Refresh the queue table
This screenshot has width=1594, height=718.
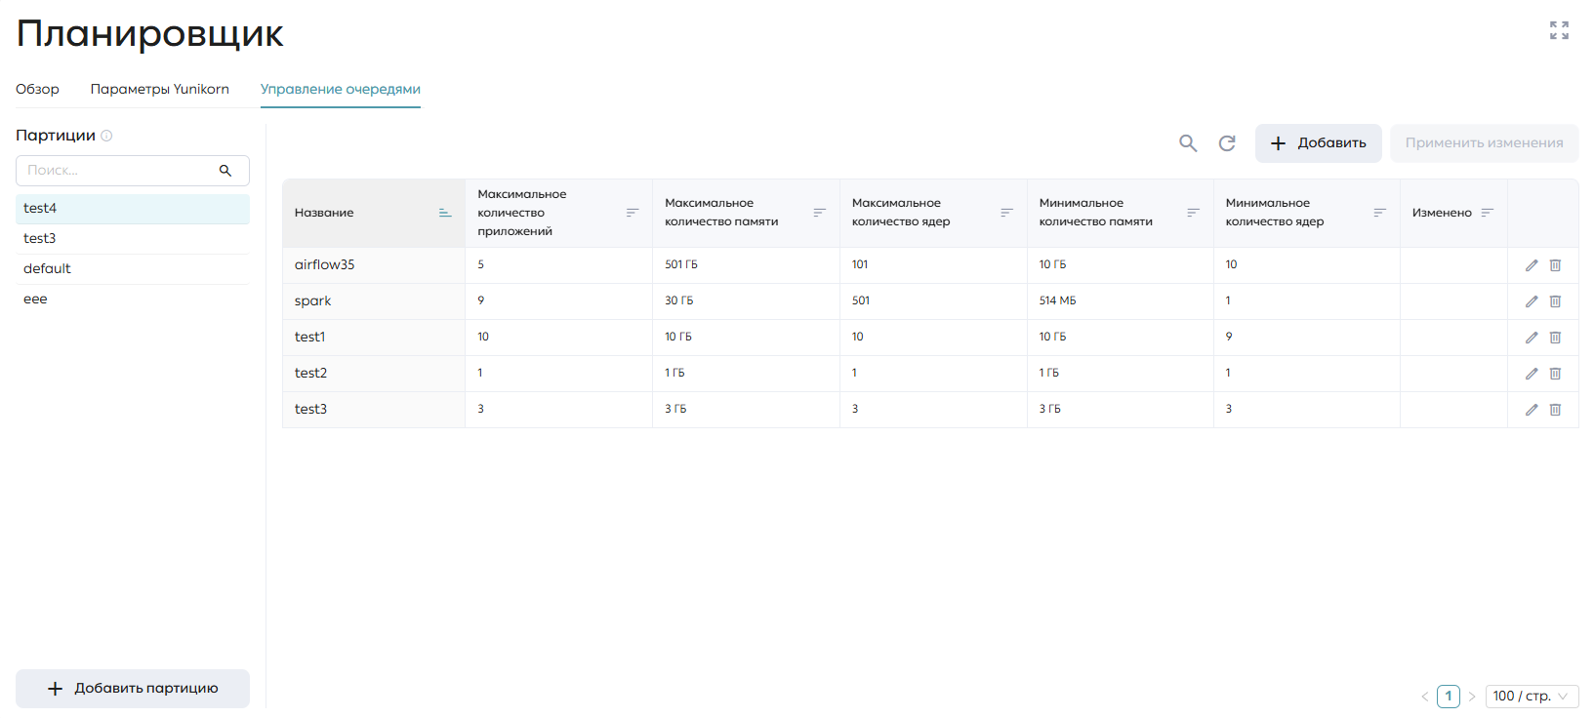(1227, 143)
